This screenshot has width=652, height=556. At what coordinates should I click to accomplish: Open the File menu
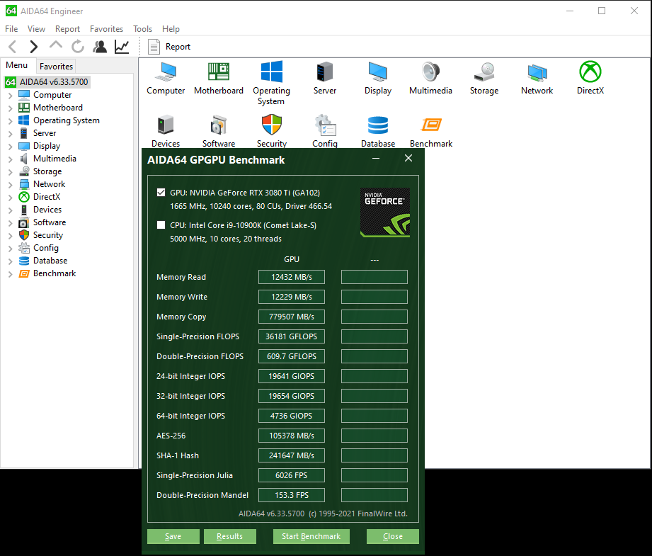11,29
